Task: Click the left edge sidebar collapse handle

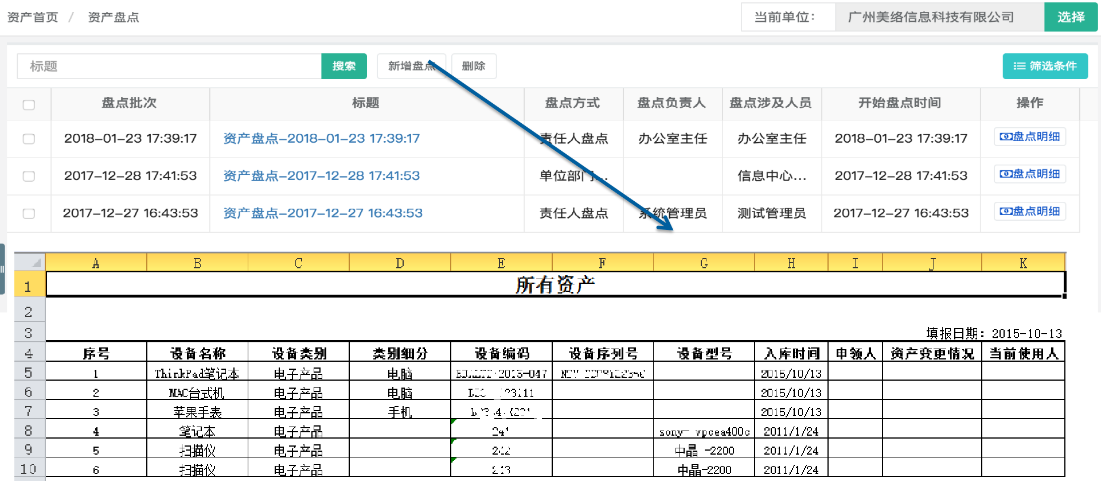Action: (x=2, y=269)
